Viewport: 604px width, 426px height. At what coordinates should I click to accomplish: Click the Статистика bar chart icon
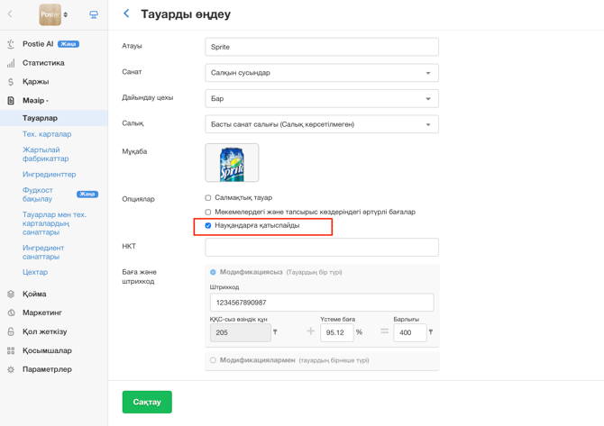pos(11,63)
